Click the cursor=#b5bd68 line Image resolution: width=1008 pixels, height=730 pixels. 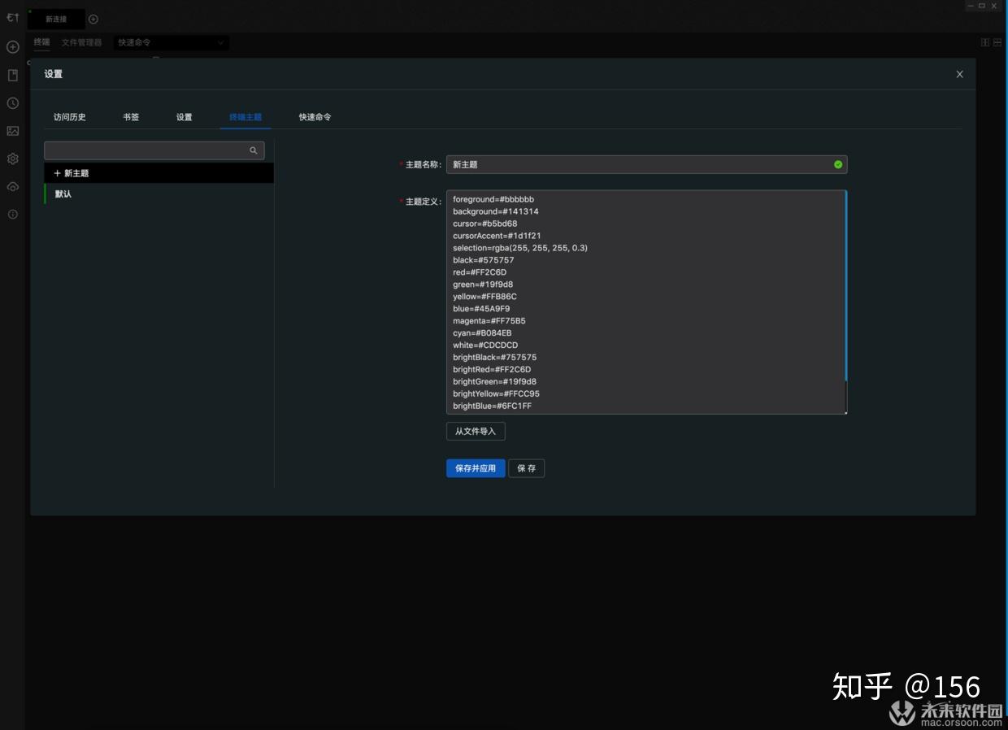(x=485, y=224)
